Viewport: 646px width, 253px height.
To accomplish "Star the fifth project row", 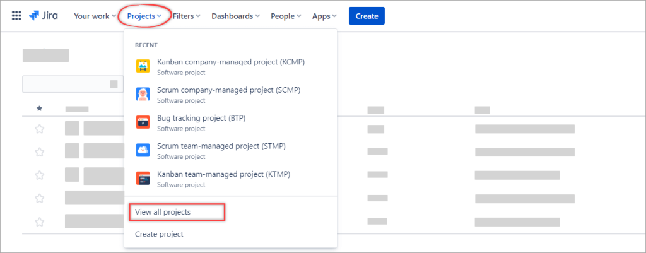I will [39, 221].
